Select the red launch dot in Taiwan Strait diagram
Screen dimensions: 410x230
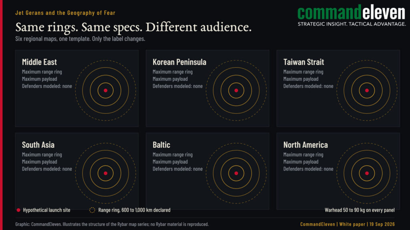367,91
